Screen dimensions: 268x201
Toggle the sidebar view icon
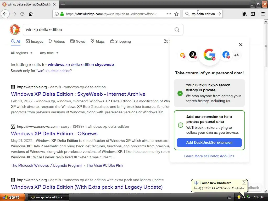pyautogui.click(x=253, y=14)
